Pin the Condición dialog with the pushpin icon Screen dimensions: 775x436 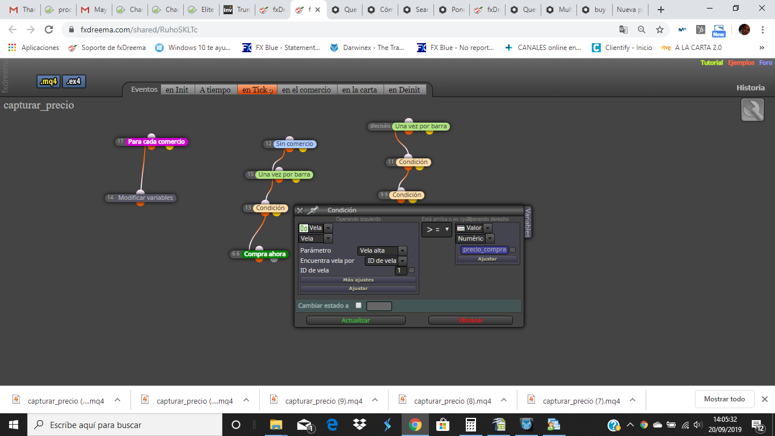click(x=313, y=210)
